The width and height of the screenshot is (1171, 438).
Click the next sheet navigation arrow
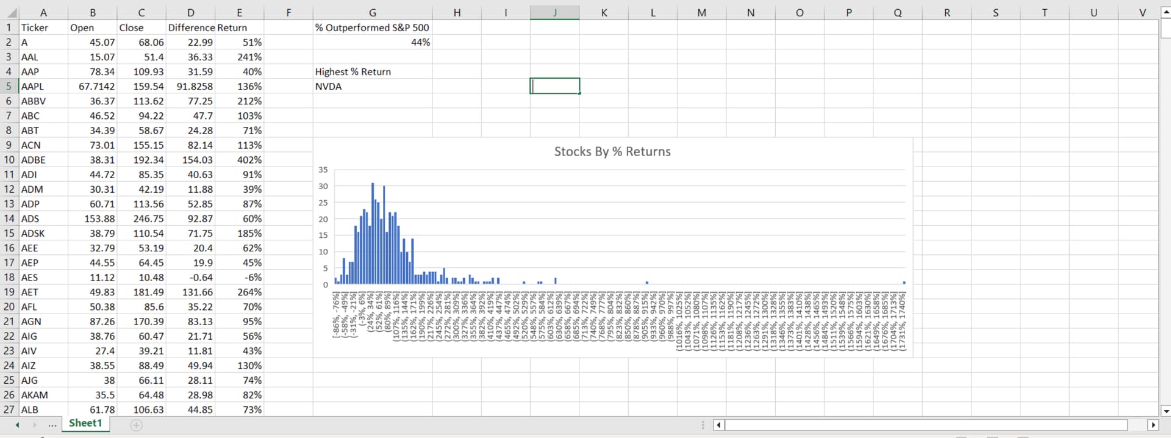point(34,425)
